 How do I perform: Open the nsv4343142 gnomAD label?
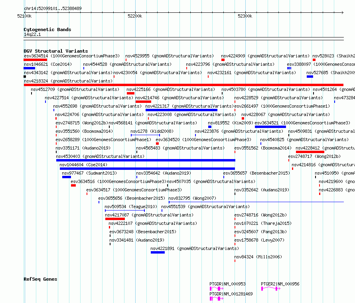68,73
